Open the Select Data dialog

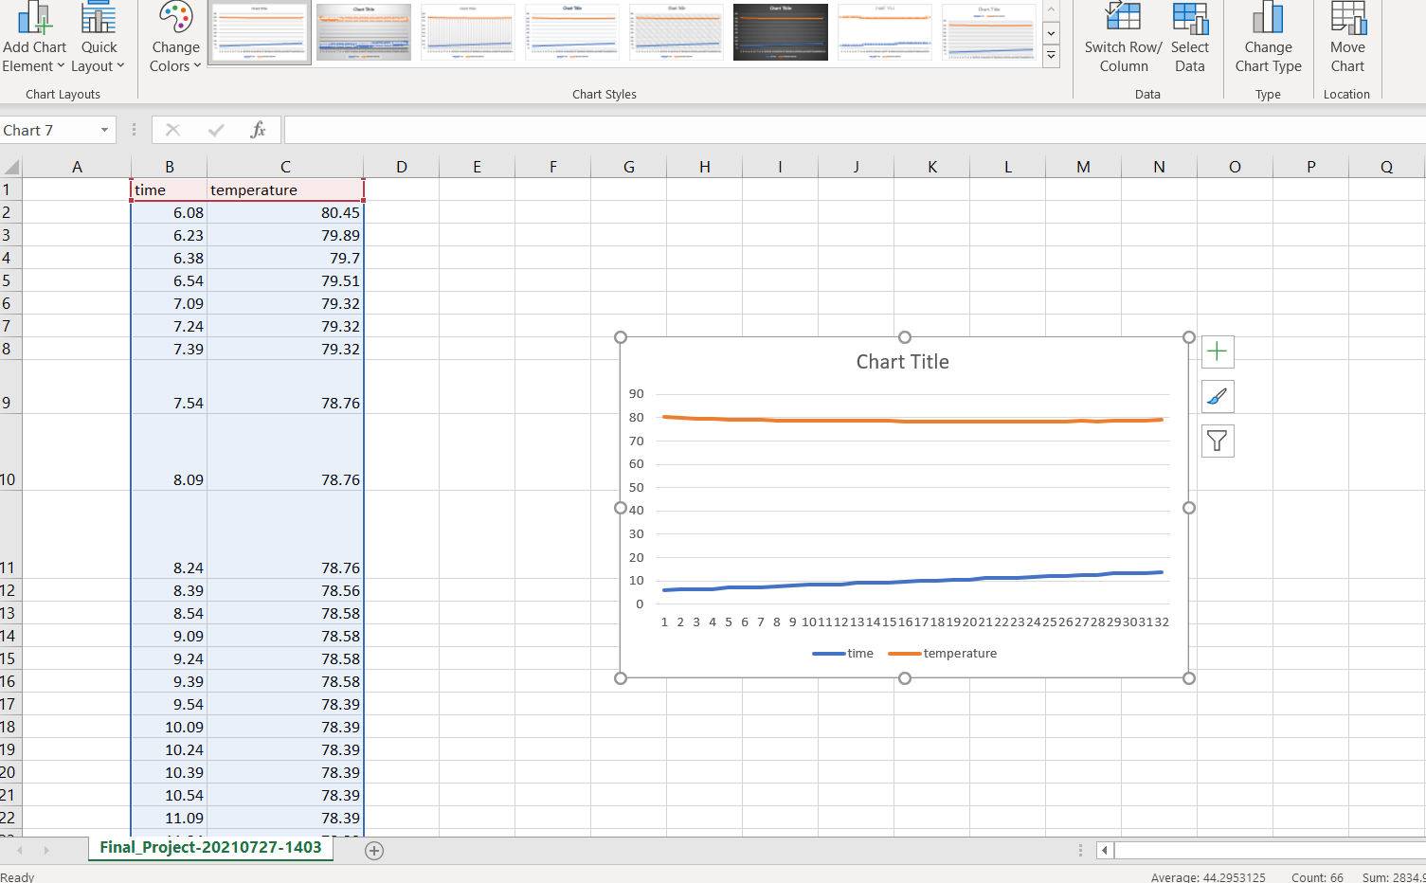[1189, 38]
